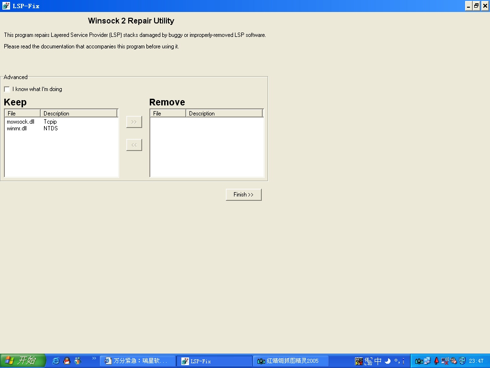Click File column header in Remove list
The image size is (490, 368).
pos(168,113)
